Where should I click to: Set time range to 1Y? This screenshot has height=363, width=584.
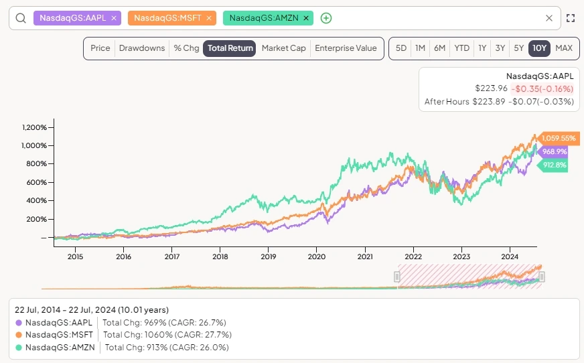482,48
